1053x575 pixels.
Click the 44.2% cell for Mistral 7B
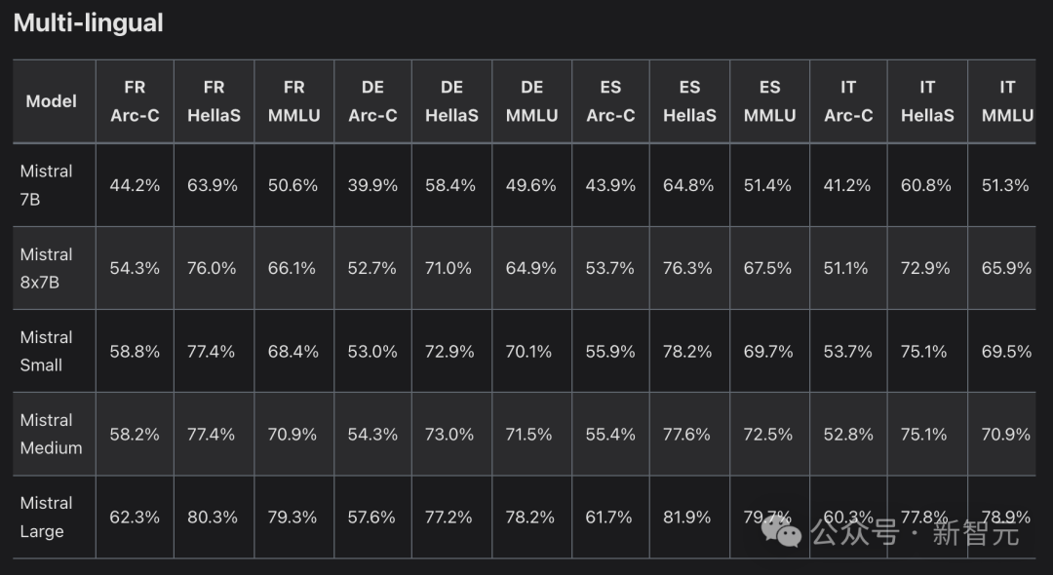click(x=135, y=185)
